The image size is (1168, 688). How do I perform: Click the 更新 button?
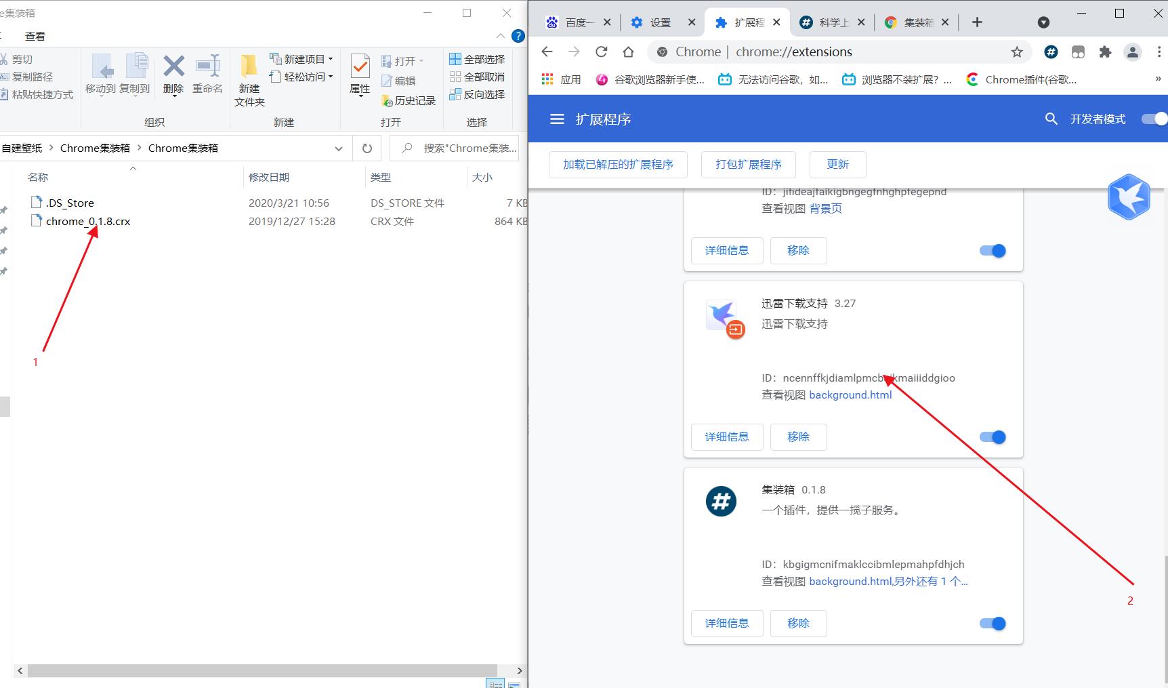point(838,165)
